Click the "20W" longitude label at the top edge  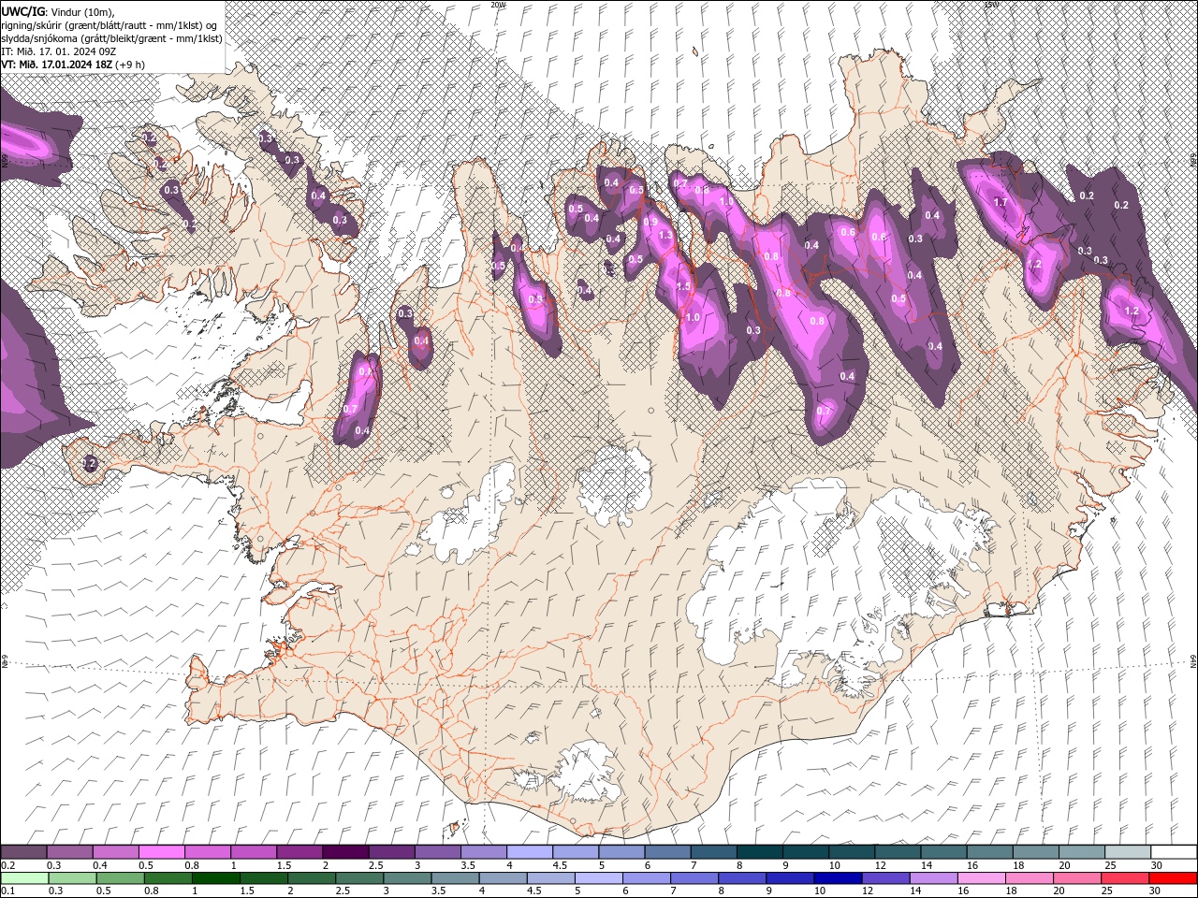point(498,5)
